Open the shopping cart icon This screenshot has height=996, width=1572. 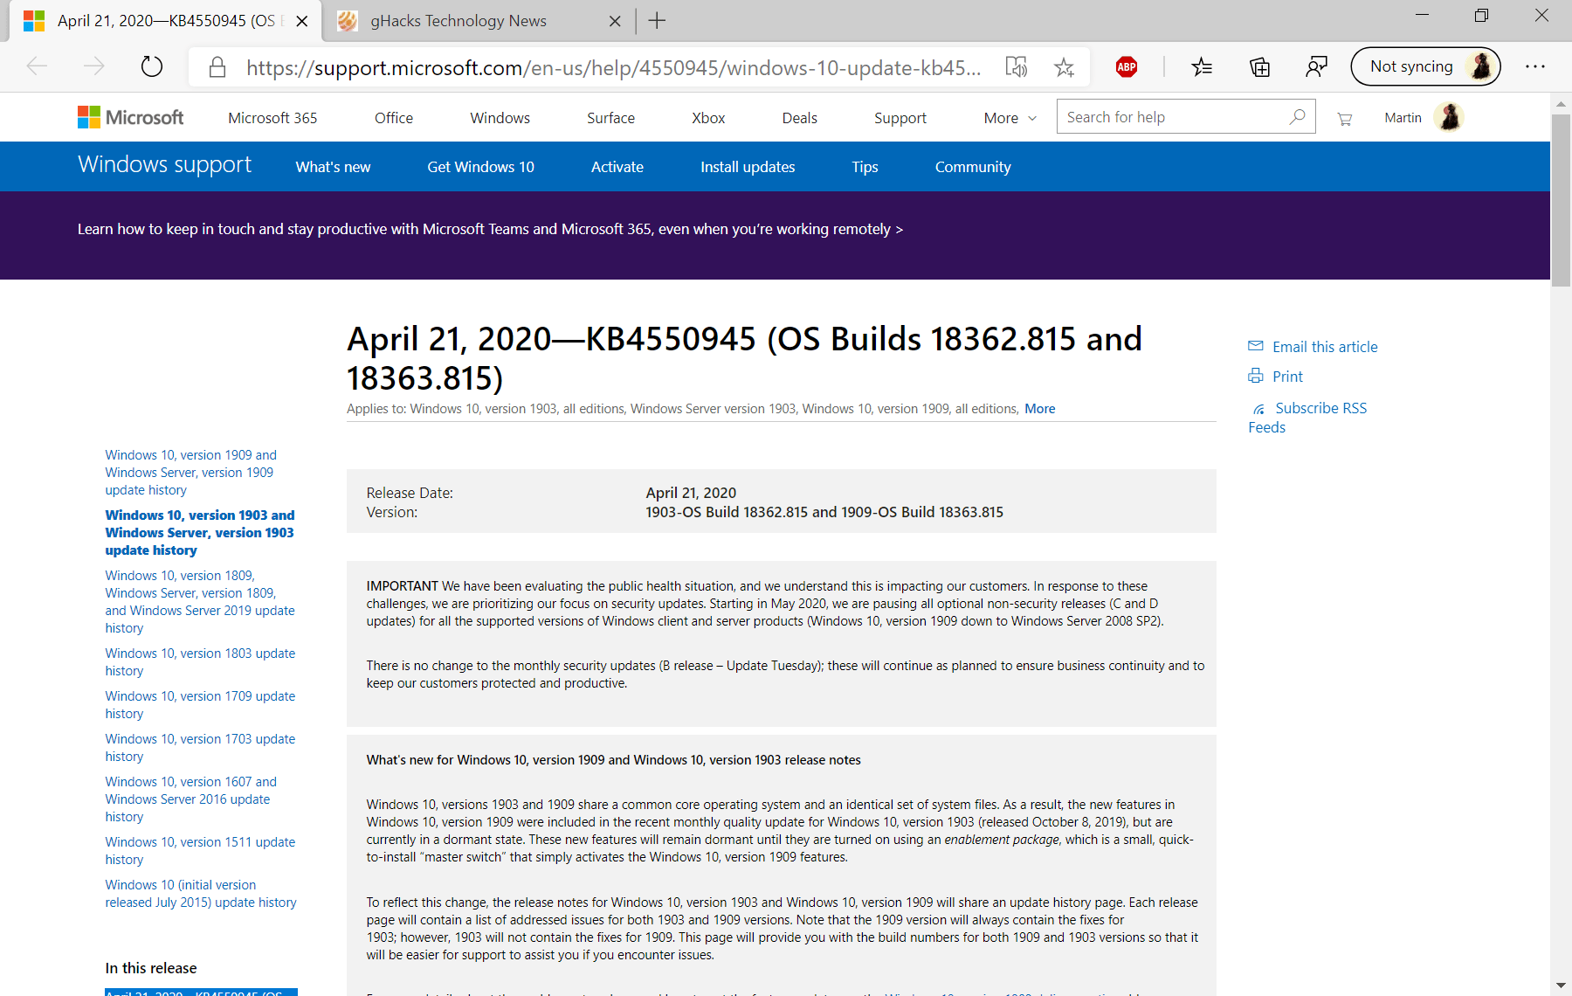[1344, 119]
